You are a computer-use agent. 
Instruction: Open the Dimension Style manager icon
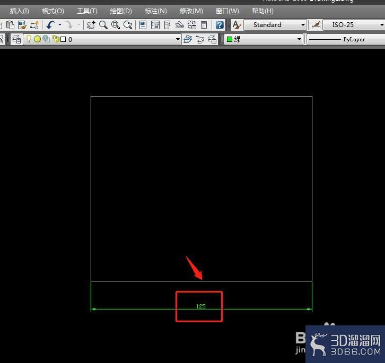click(x=316, y=25)
